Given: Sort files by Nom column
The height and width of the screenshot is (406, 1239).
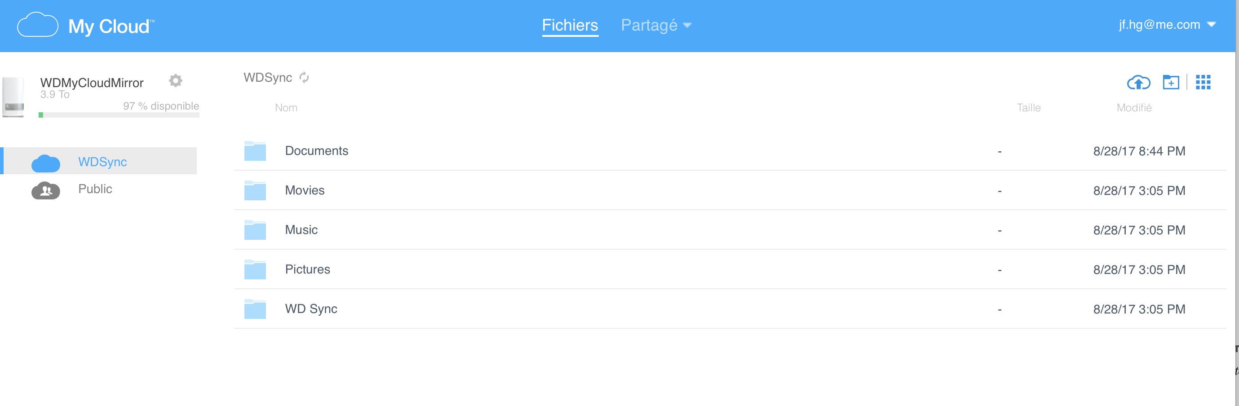Looking at the screenshot, I should pos(286,108).
